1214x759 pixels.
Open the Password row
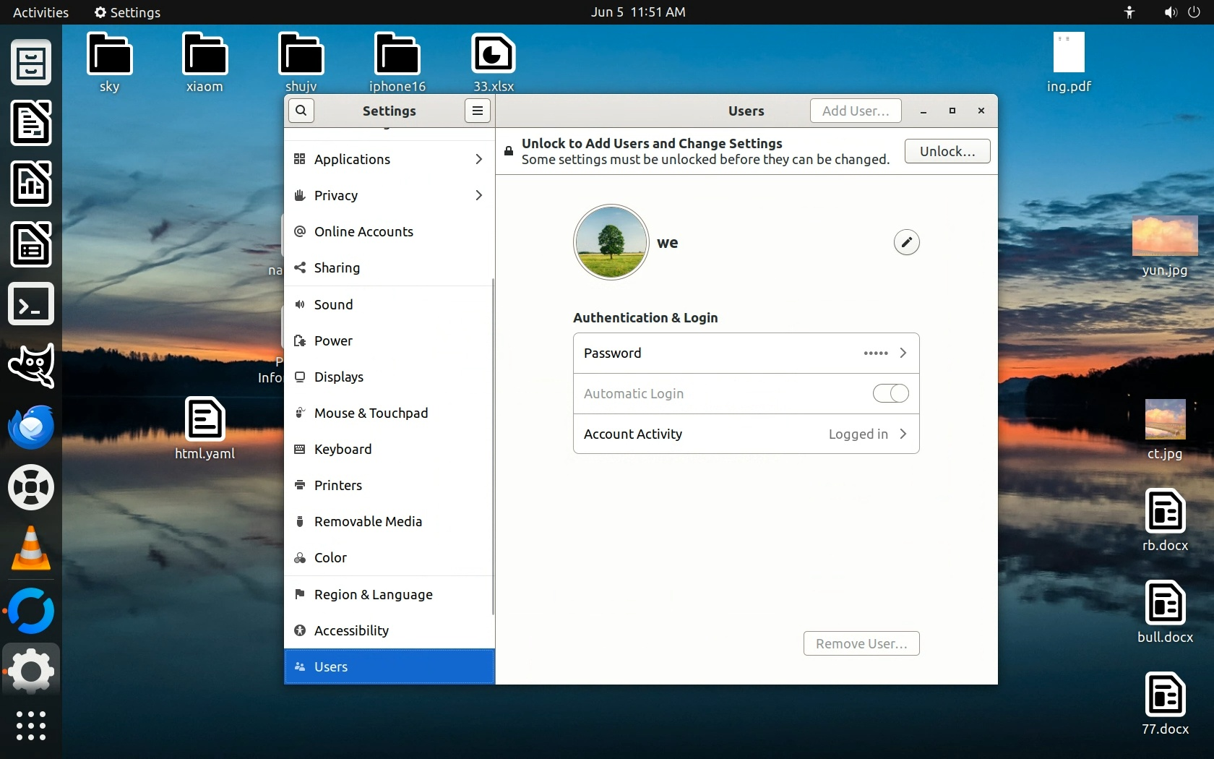(746, 353)
